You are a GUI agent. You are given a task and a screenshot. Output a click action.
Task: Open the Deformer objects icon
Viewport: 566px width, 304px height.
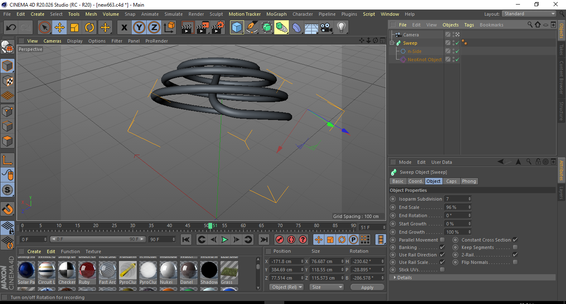pyautogui.click(x=297, y=28)
